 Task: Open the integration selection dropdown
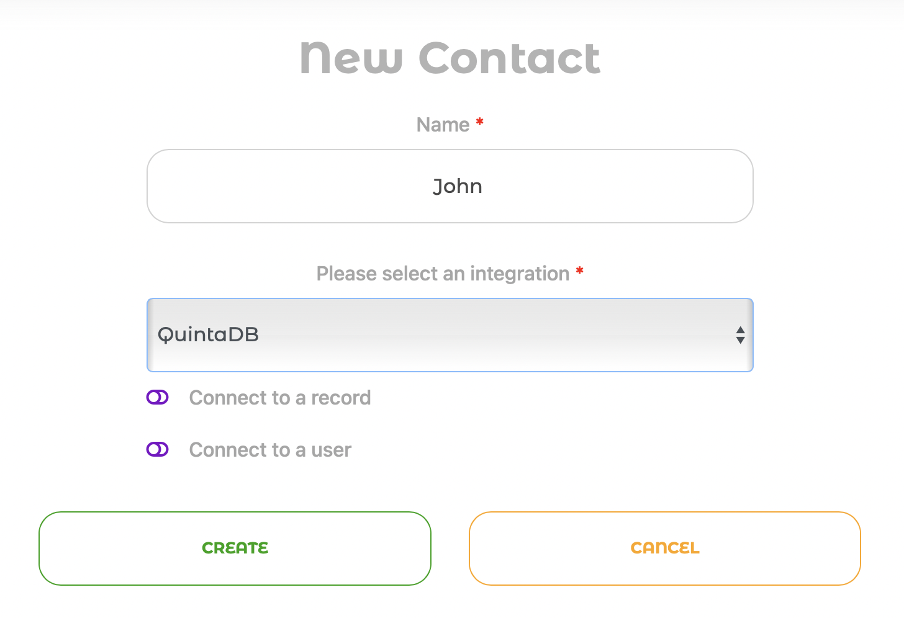[x=450, y=335]
